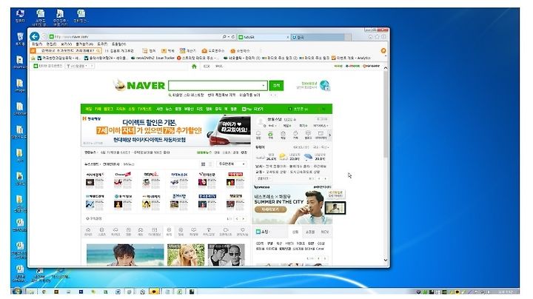
Task: Switch newsstand to list view icon
Action: pyautogui.click(x=210, y=164)
